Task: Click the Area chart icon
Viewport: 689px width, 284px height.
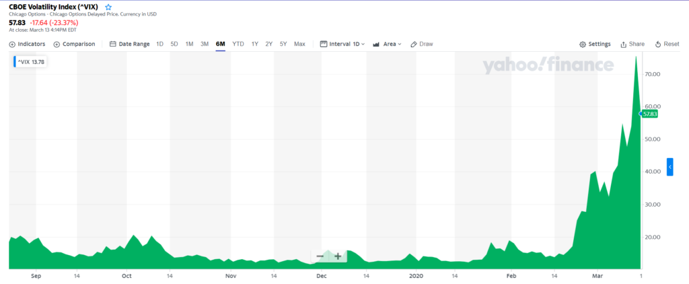Action: click(376, 44)
